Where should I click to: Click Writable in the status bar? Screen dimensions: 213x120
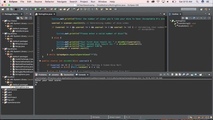[96, 117]
